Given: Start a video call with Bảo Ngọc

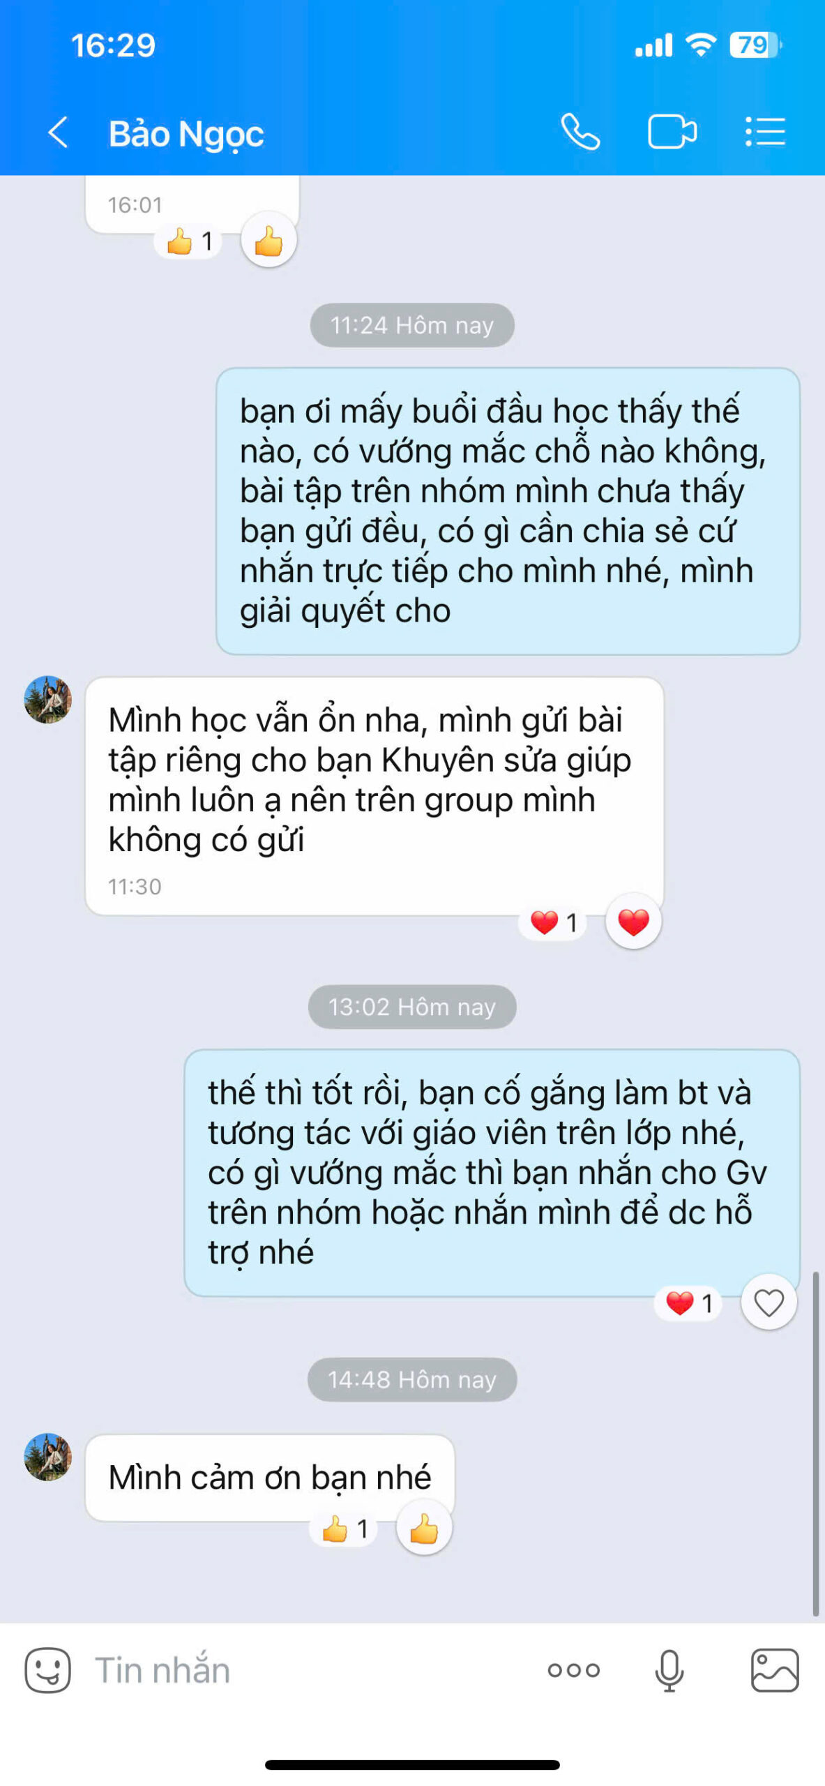Looking at the screenshot, I should (672, 132).
